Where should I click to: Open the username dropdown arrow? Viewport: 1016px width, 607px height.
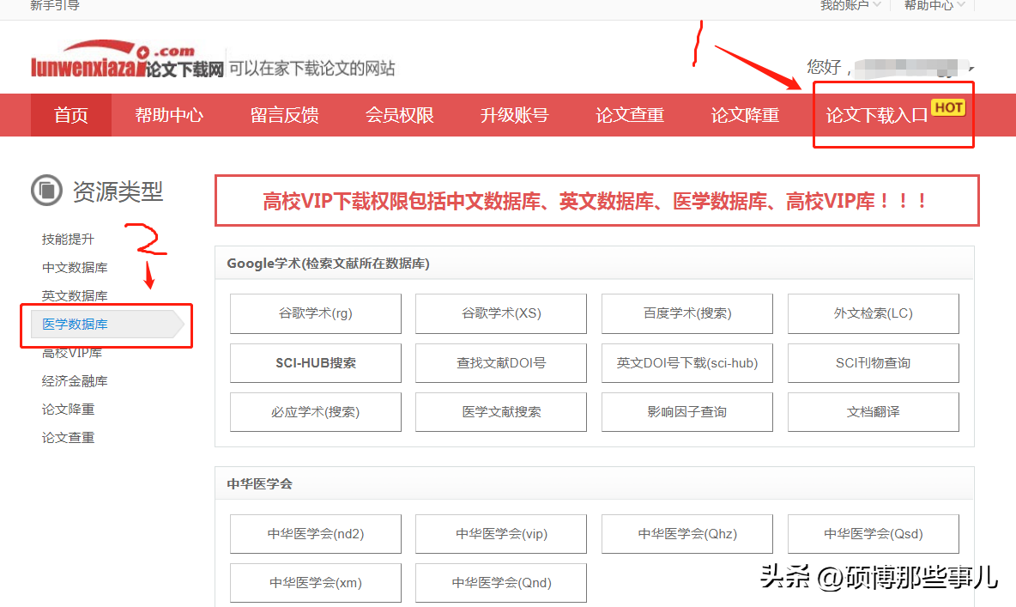pos(971,67)
